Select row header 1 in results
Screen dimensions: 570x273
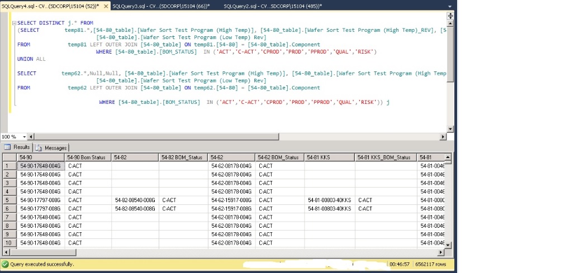(10, 166)
